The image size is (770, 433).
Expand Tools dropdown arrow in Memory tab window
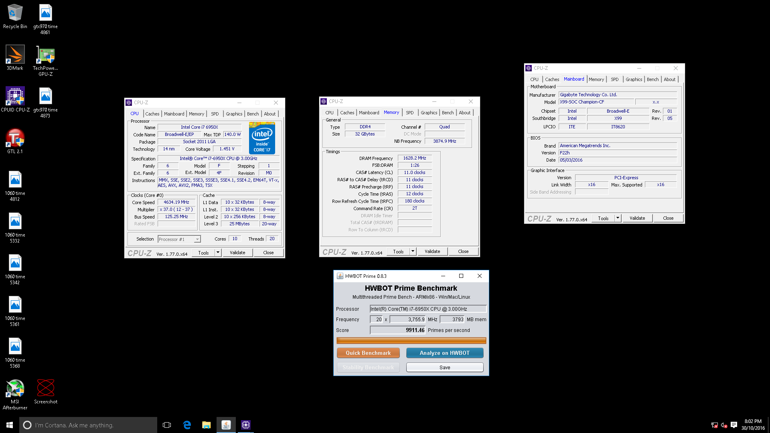[413, 251]
